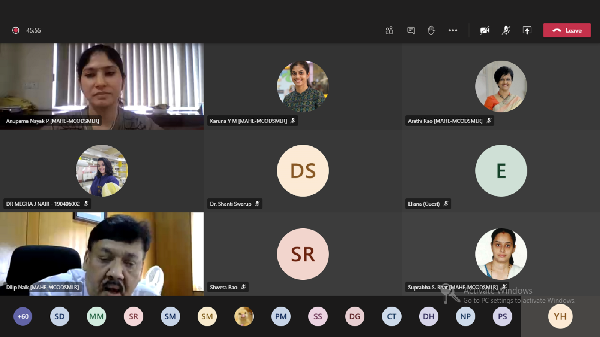Click Dr. Shanti Swarup's DS avatar
The width and height of the screenshot is (600, 337).
pos(303,171)
